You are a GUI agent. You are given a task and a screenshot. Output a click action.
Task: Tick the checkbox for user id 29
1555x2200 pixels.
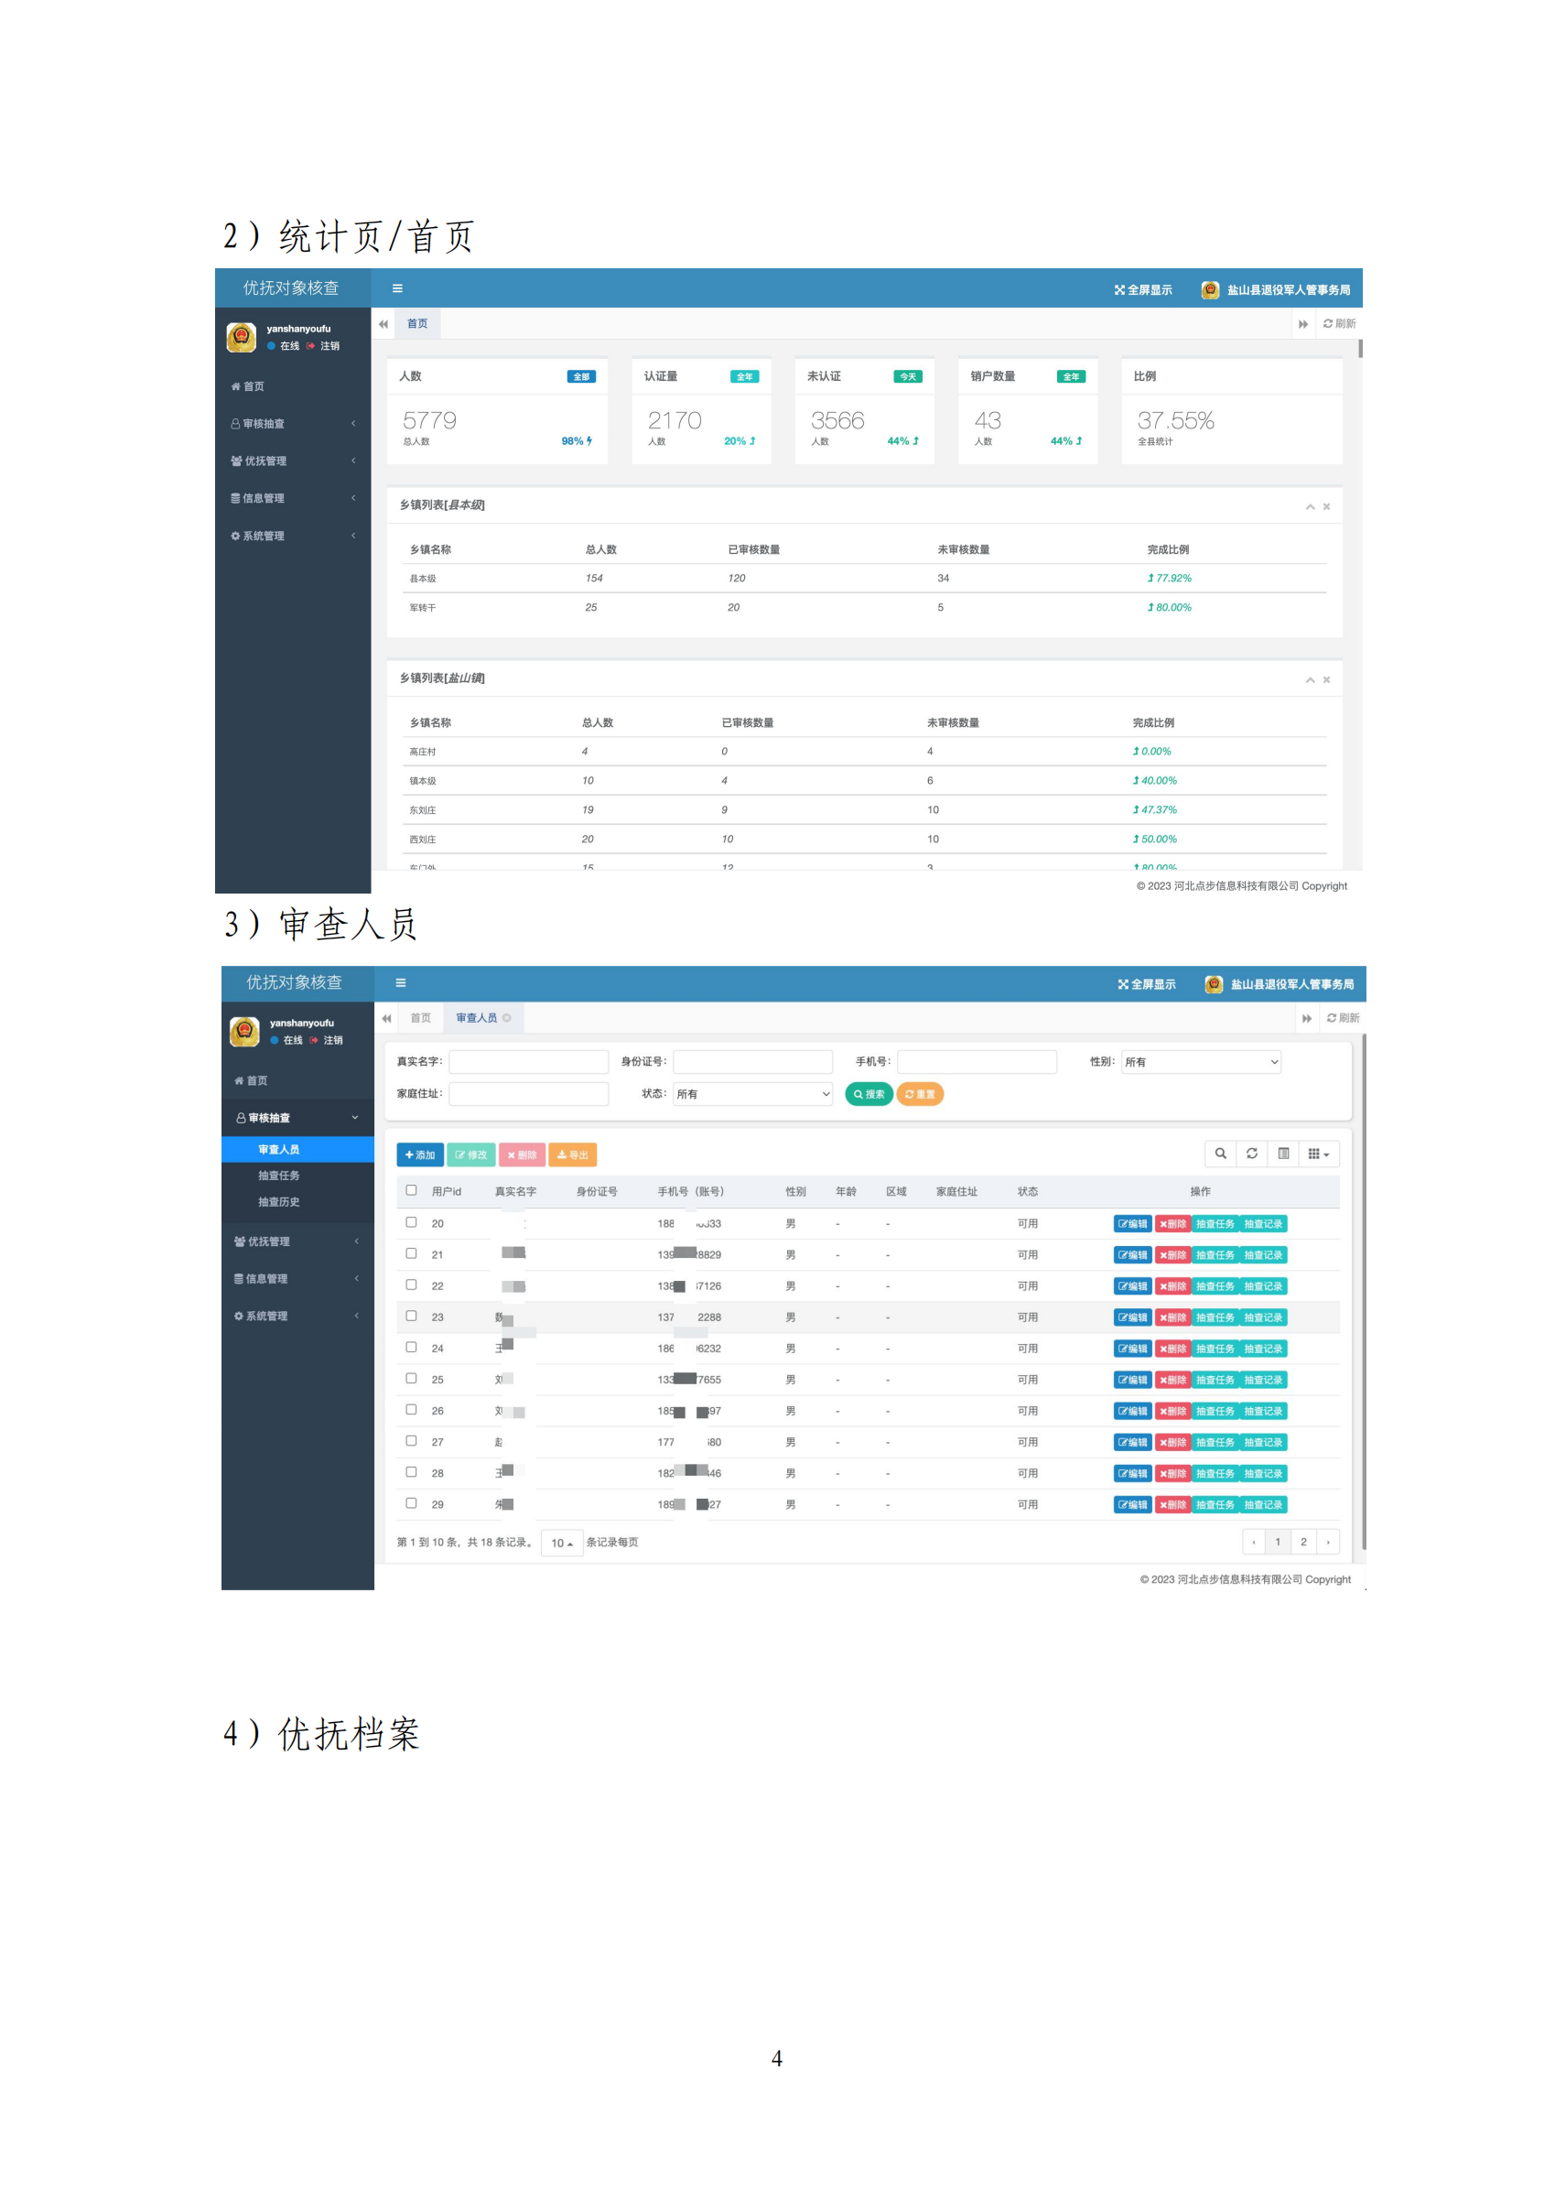(411, 1503)
